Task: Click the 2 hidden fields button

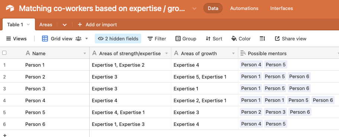Action: [x=118, y=39]
